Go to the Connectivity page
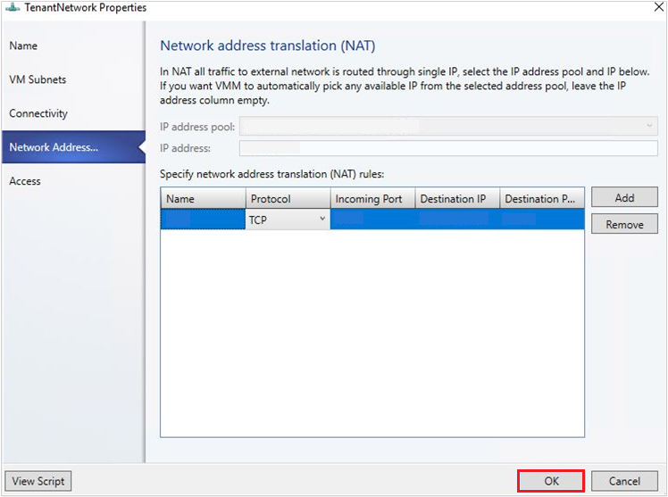This screenshot has width=668, height=497. (38, 113)
